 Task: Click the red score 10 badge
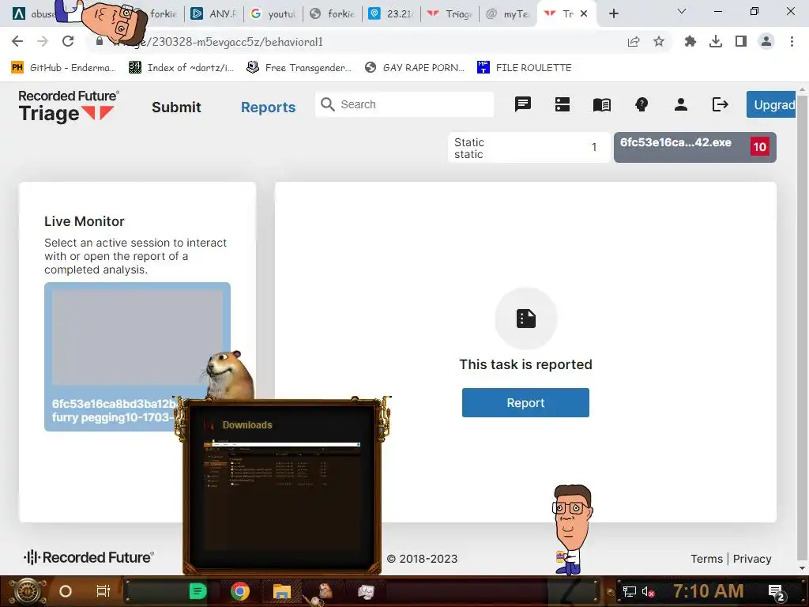coord(759,147)
